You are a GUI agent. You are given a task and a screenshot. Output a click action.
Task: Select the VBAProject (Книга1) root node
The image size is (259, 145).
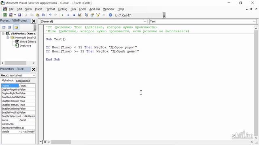(x=23, y=33)
